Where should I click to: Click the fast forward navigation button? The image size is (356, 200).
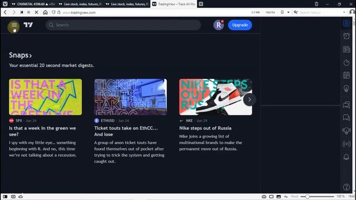click(x=28, y=12)
